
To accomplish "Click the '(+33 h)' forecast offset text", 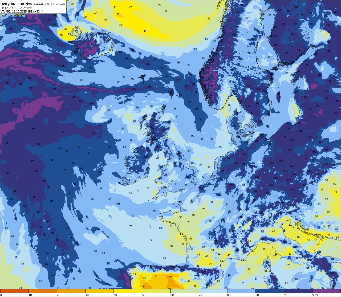I will pos(38,11).
